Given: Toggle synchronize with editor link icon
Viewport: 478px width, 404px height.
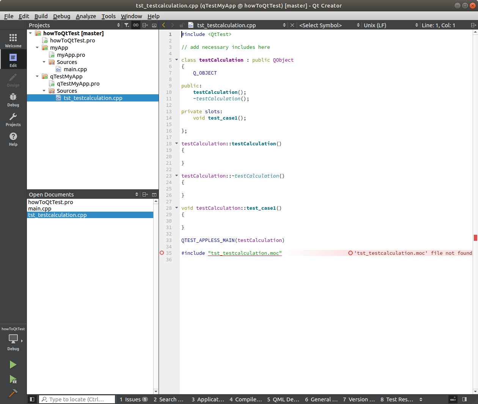Looking at the screenshot, I should tap(136, 25).
